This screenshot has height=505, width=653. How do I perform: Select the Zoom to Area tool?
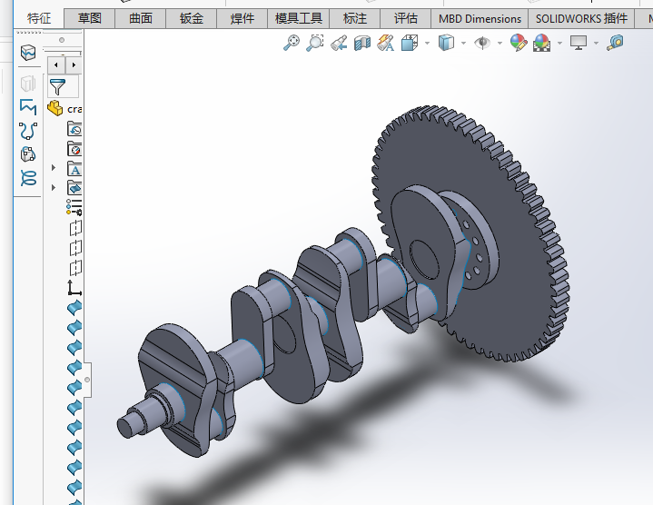pos(315,42)
